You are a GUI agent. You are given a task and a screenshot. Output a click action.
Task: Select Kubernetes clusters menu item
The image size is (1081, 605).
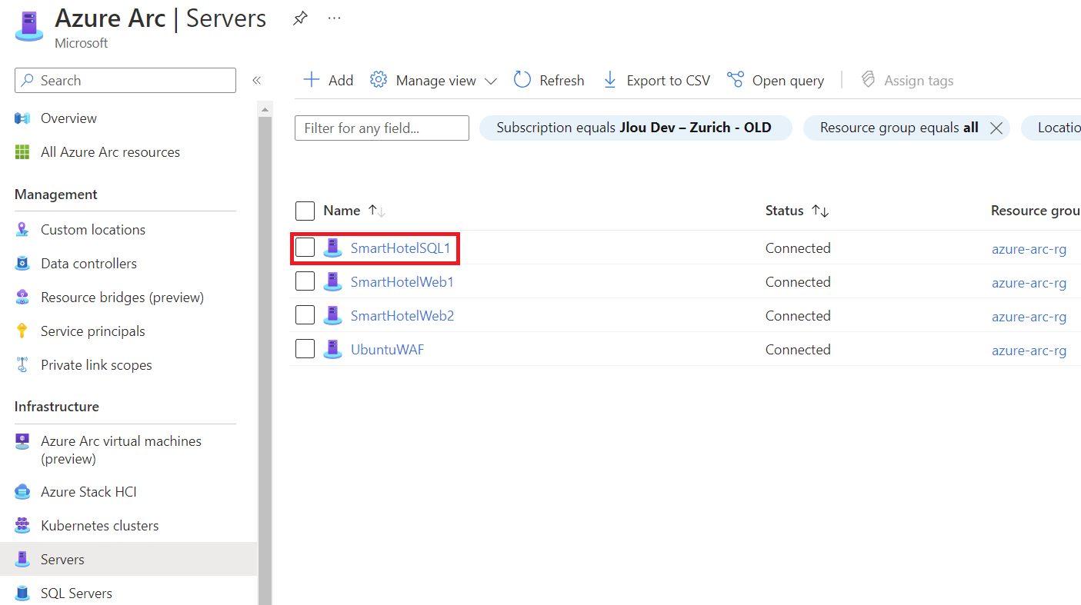click(x=99, y=526)
